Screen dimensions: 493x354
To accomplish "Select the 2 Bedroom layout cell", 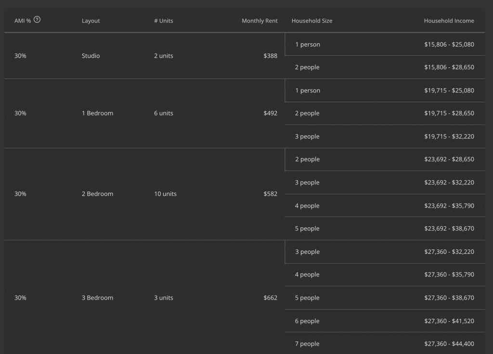I will tap(97, 194).
